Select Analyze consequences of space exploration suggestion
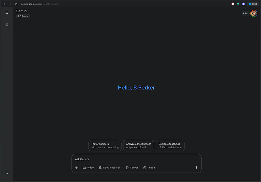 (x=138, y=146)
